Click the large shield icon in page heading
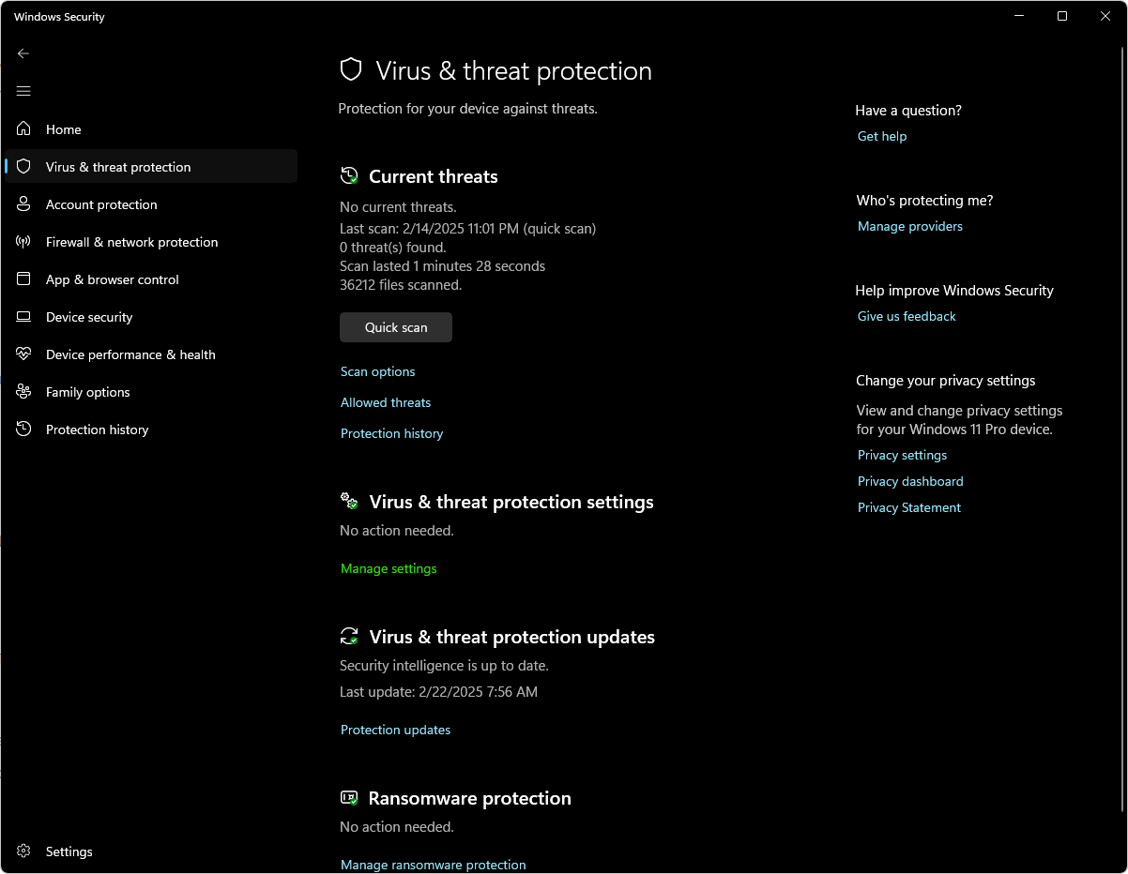Screen dimensions: 1128x874 (351, 70)
